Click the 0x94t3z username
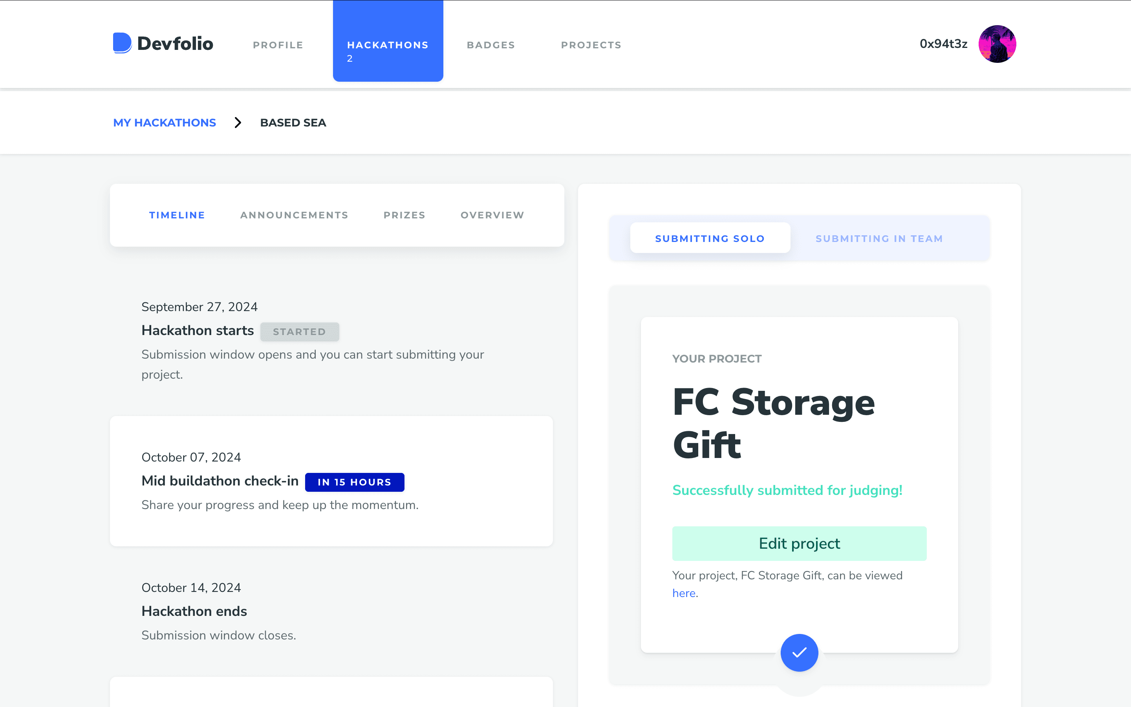The image size is (1131, 707). tap(943, 44)
